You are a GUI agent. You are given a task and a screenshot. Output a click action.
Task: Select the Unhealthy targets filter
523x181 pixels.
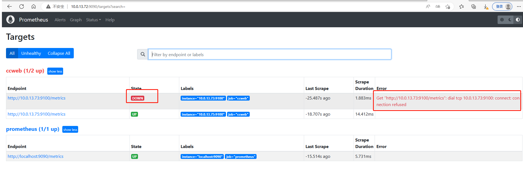(x=31, y=53)
